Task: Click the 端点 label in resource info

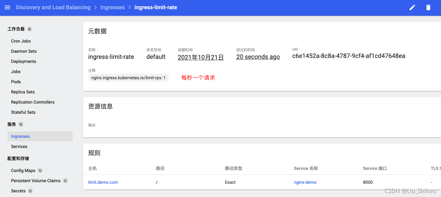Action: click(92, 125)
